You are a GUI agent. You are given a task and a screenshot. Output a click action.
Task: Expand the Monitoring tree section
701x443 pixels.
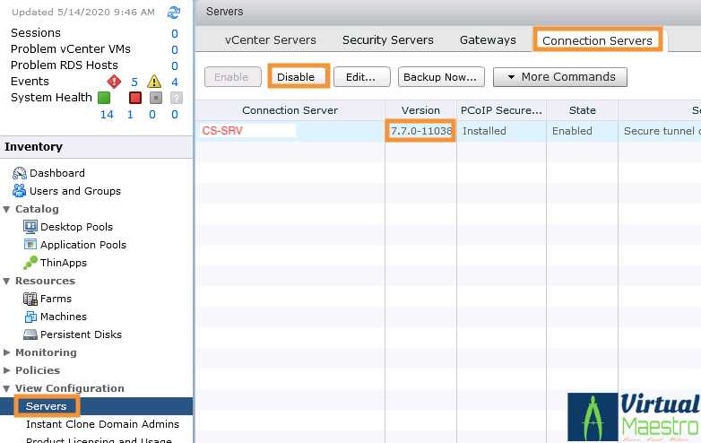click(x=7, y=352)
